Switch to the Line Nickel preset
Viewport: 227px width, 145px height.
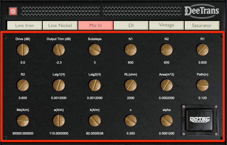tap(60, 25)
